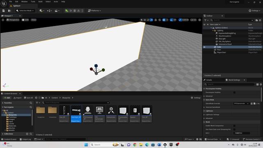
Task: Toggle the Precompute Visibility checkbox
Action: 234,92
